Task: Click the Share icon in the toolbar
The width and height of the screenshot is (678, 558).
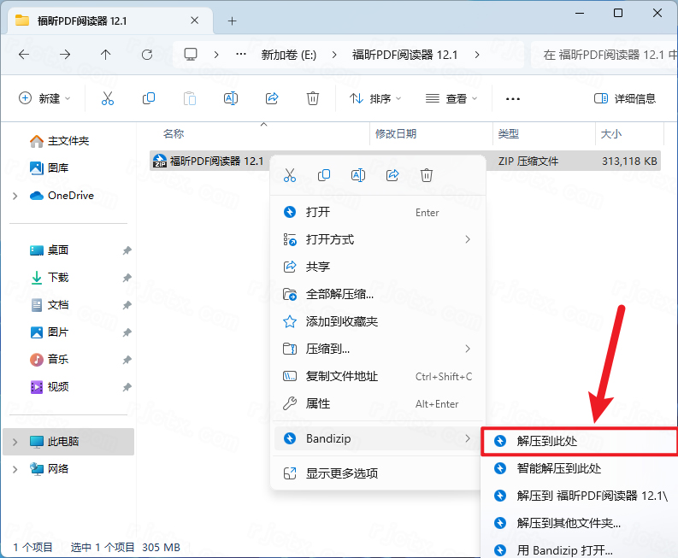Action: click(x=272, y=98)
